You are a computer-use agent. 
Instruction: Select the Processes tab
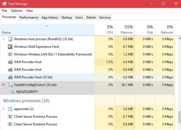(x=9, y=17)
